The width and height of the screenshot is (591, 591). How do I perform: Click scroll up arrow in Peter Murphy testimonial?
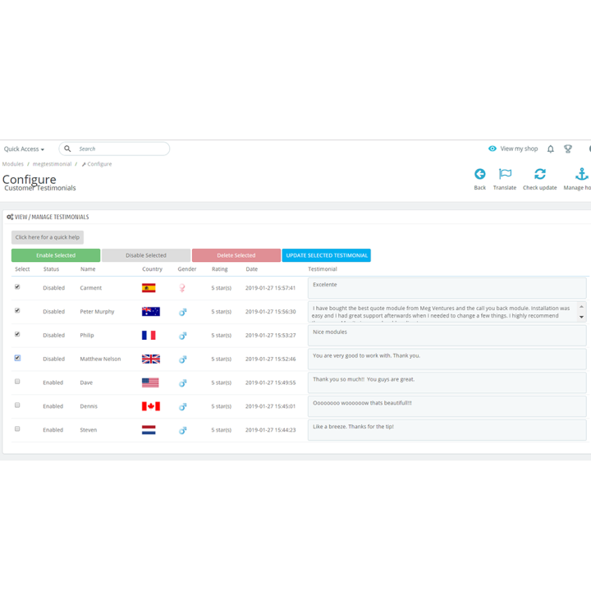pos(582,306)
